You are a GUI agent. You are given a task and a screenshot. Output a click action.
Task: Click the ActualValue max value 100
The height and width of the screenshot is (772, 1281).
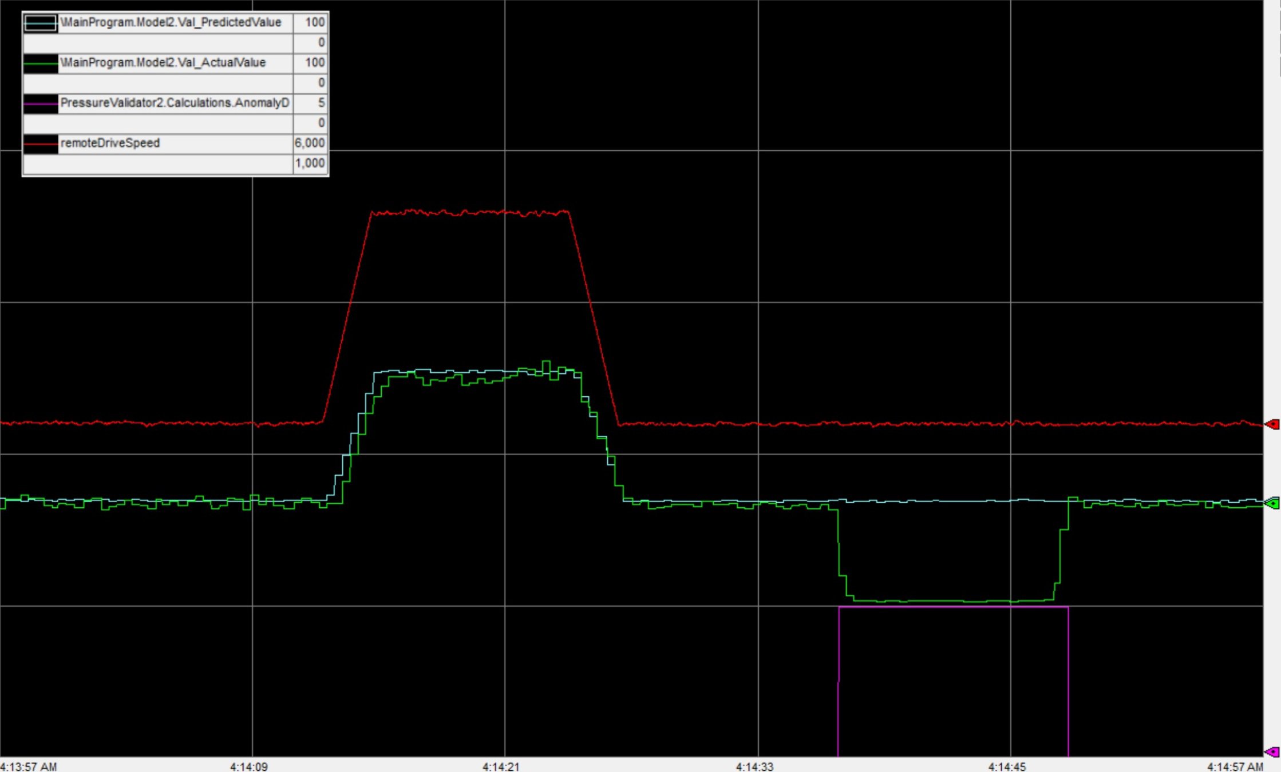[315, 62]
